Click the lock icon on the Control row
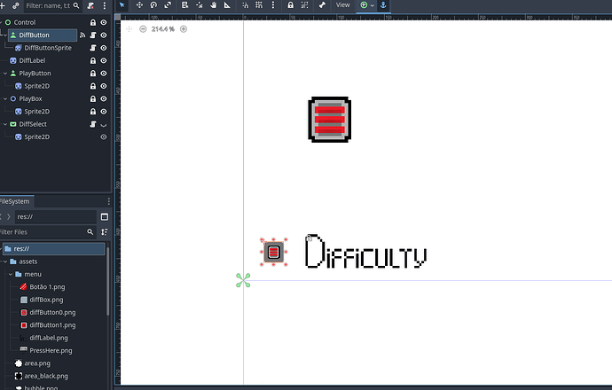 coord(93,23)
